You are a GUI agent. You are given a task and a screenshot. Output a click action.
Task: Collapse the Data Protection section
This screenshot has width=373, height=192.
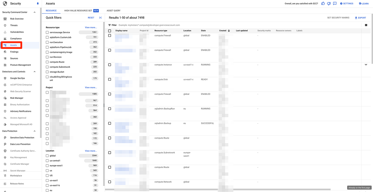click(x=34, y=131)
